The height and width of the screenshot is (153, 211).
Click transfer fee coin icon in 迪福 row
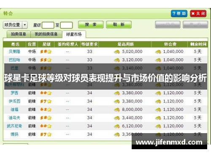[x=158, y=110]
